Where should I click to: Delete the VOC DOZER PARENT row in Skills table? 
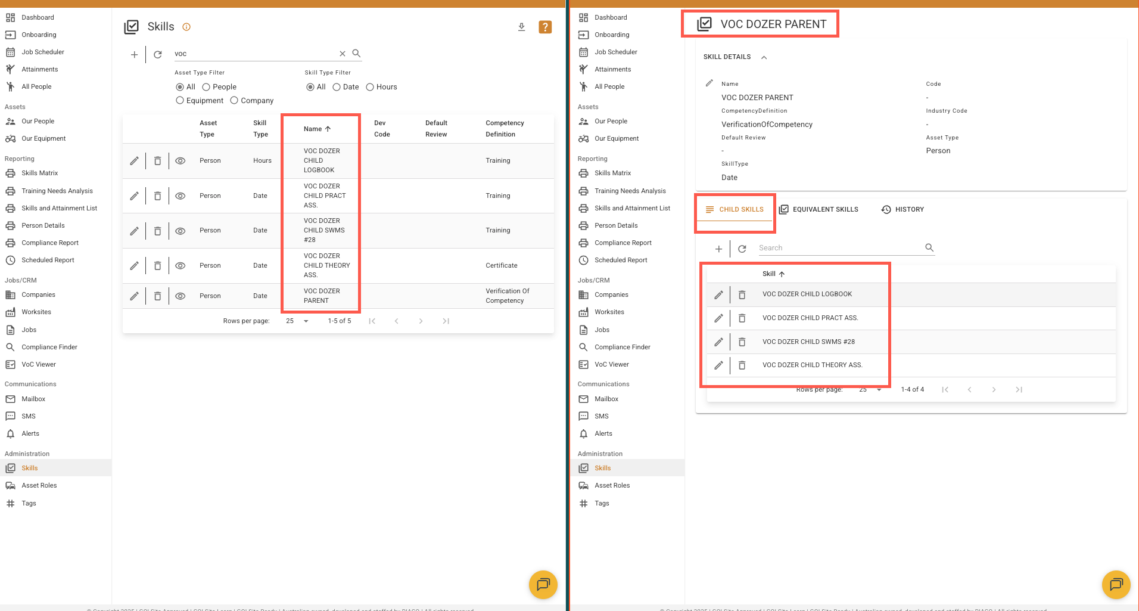pos(157,296)
